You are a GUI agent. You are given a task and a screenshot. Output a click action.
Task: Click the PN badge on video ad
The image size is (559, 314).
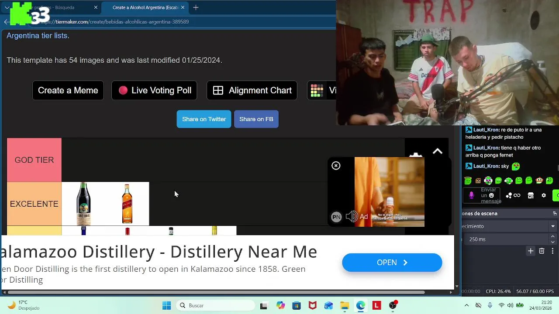pos(336,217)
